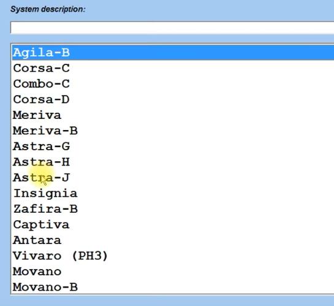334x306 pixels.
Task: Choose Vivaro (PH3) entry
Action: pos(60,256)
